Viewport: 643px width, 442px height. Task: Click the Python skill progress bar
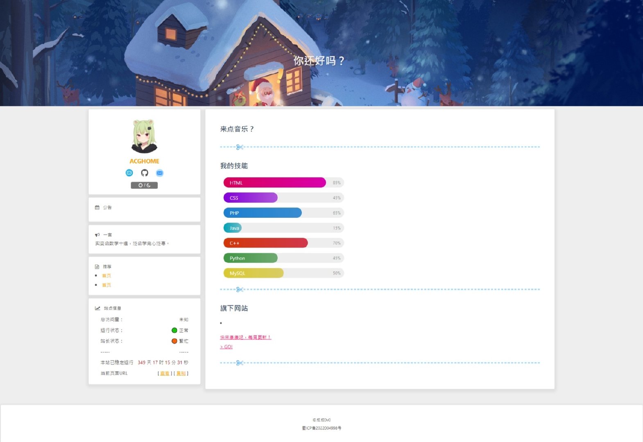[x=283, y=258]
